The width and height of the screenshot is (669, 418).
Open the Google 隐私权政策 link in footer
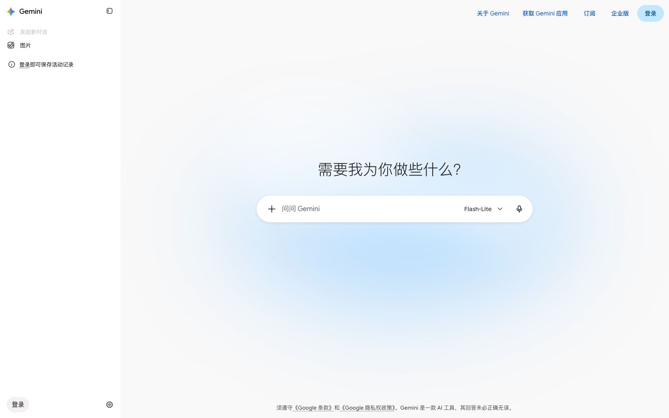(x=368, y=408)
